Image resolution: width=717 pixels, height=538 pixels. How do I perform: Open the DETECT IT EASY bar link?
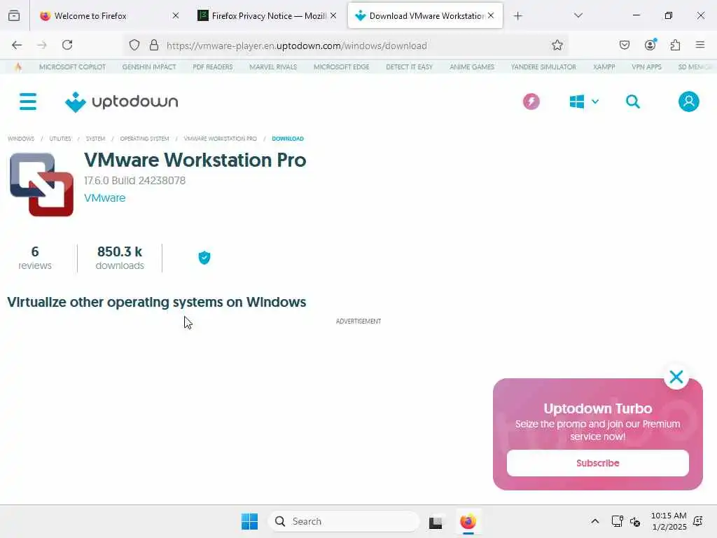click(409, 67)
